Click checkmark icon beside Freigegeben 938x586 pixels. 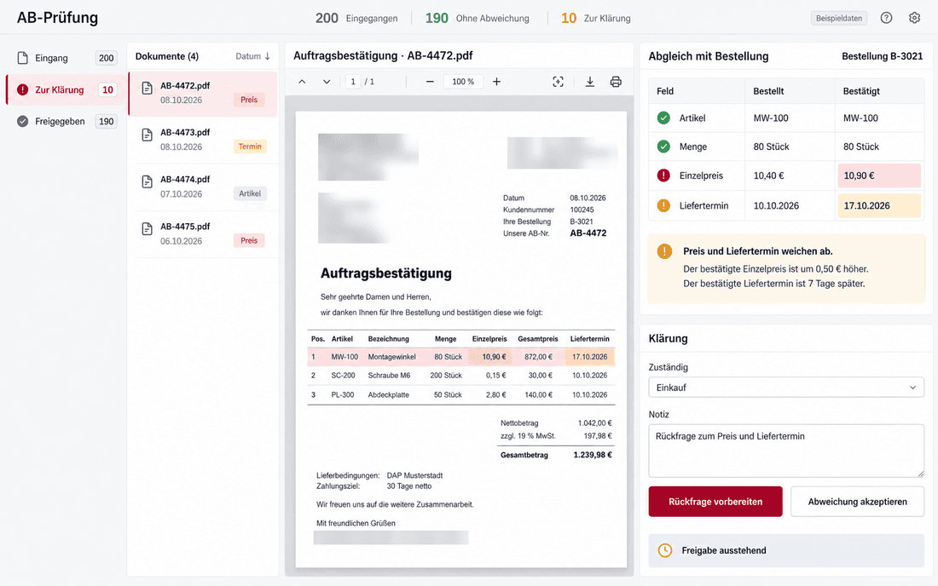click(x=23, y=121)
